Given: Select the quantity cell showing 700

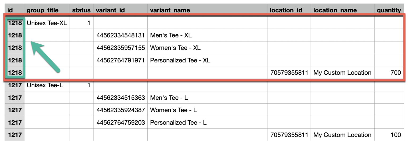Looking at the screenshot, I should click(396, 73).
